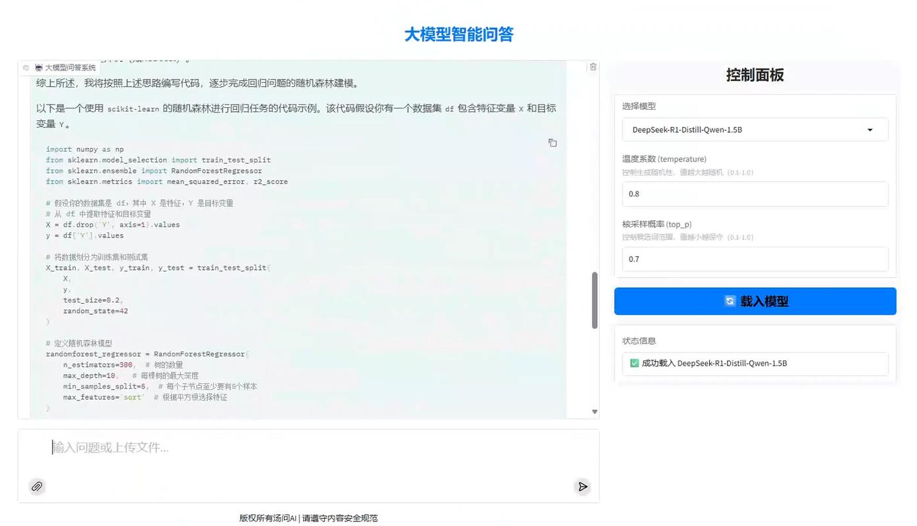The width and height of the screenshot is (917, 526).
Task: Clear chat with the trash icon
Action: (593, 66)
